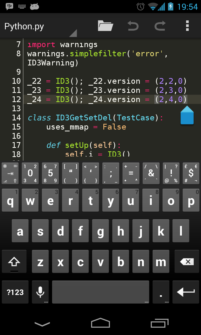The image size is (201, 335).
Task: Tap the microphone for voice input
Action: click(x=40, y=292)
